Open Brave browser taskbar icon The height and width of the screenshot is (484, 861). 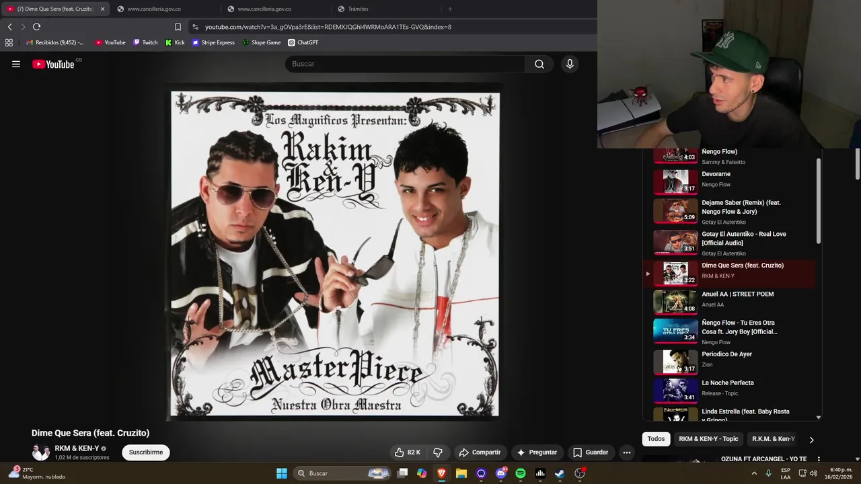441,473
